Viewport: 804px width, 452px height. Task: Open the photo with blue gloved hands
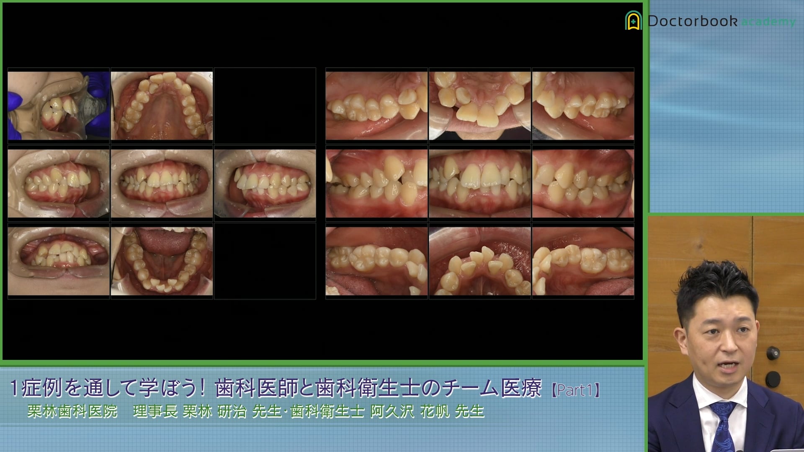click(59, 105)
